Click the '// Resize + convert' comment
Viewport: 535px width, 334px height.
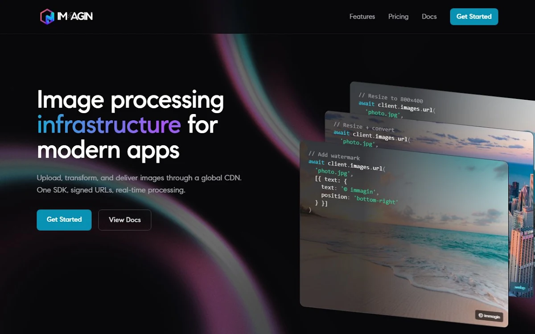pos(363,126)
